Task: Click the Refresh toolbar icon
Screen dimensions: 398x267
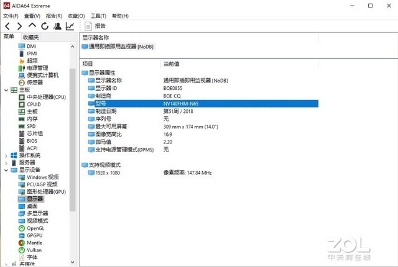Action: coord(45,26)
